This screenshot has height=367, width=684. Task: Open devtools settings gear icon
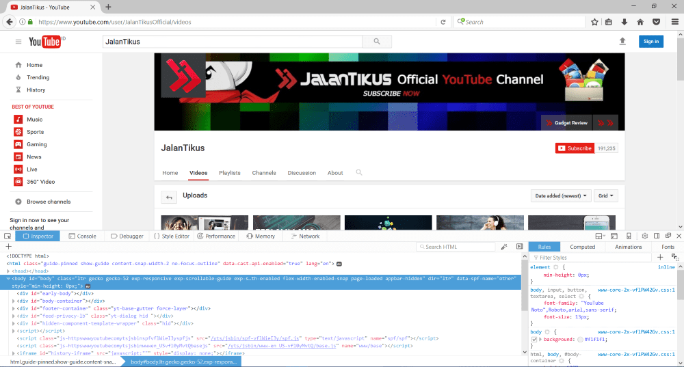(x=645, y=236)
